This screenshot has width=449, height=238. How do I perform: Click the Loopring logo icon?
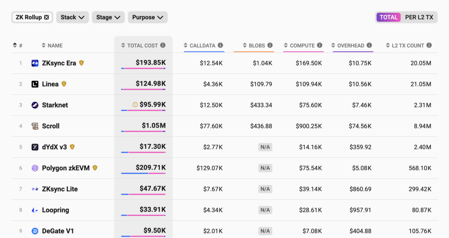coord(35,210)
